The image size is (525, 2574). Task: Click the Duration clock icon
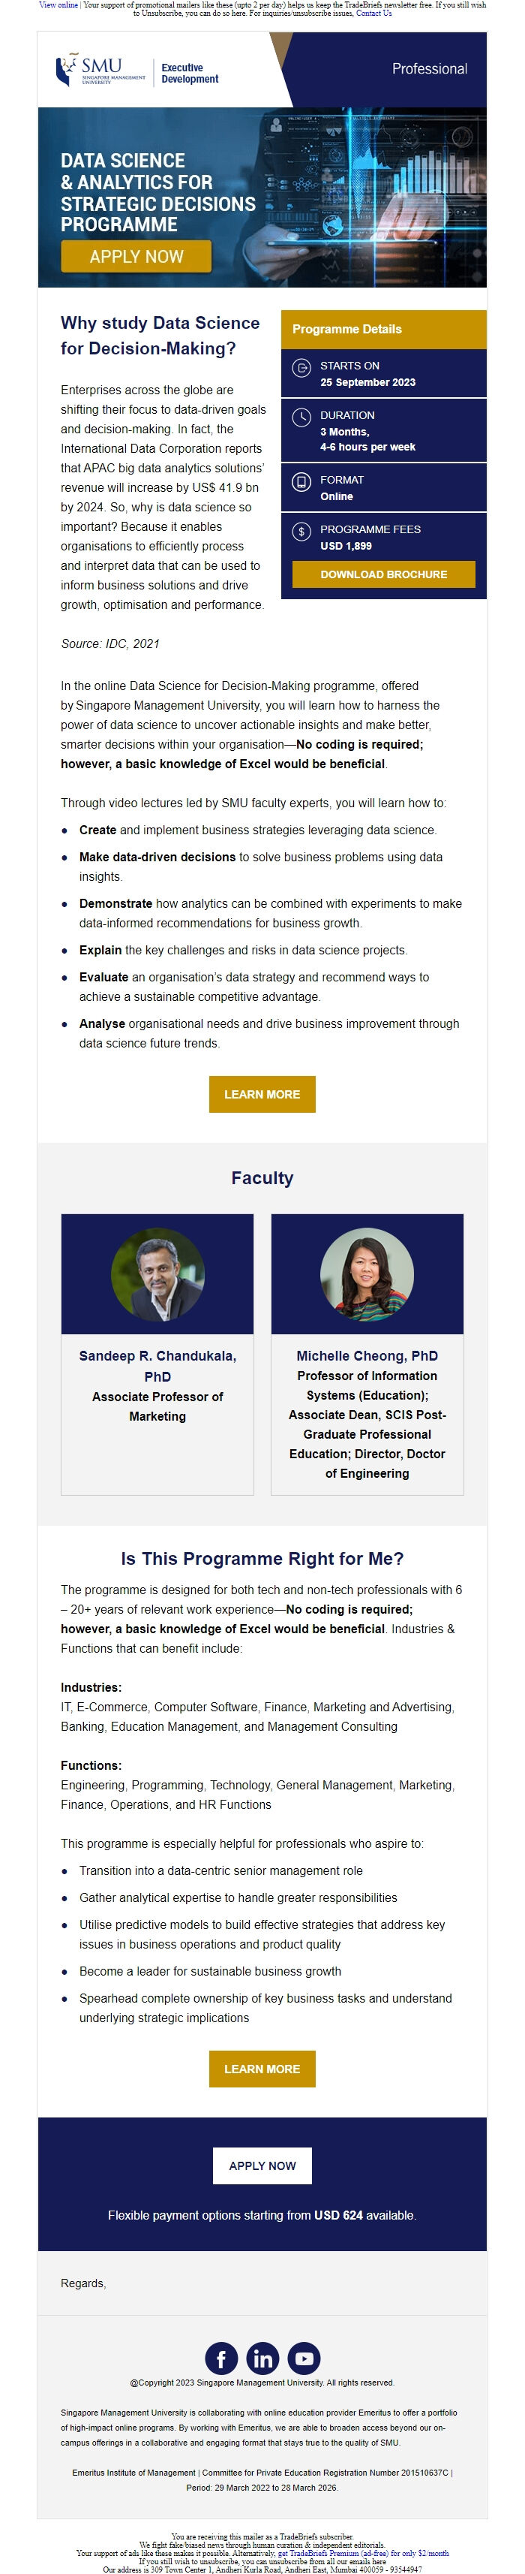tap(301, 417)
